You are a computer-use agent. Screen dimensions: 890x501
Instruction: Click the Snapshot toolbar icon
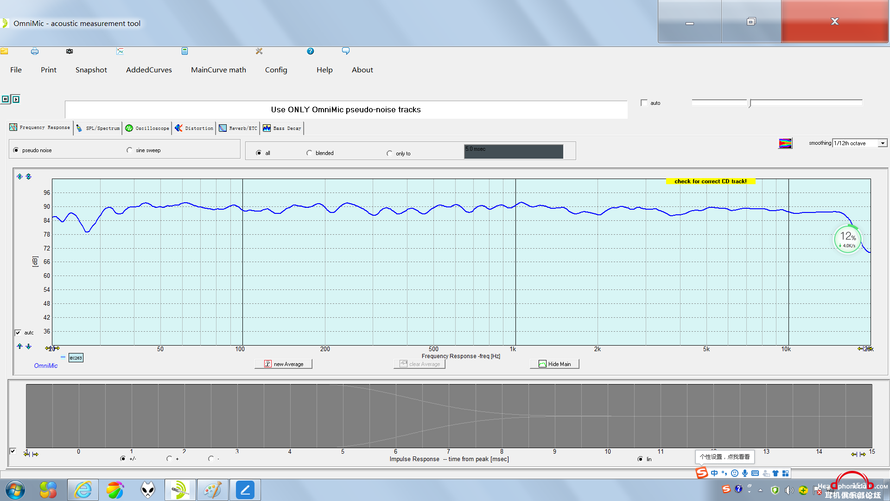tap(69, 51)
